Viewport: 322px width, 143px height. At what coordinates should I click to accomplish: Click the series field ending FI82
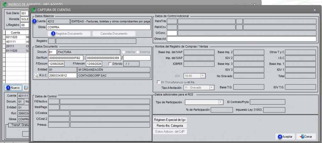click(66, 58)
